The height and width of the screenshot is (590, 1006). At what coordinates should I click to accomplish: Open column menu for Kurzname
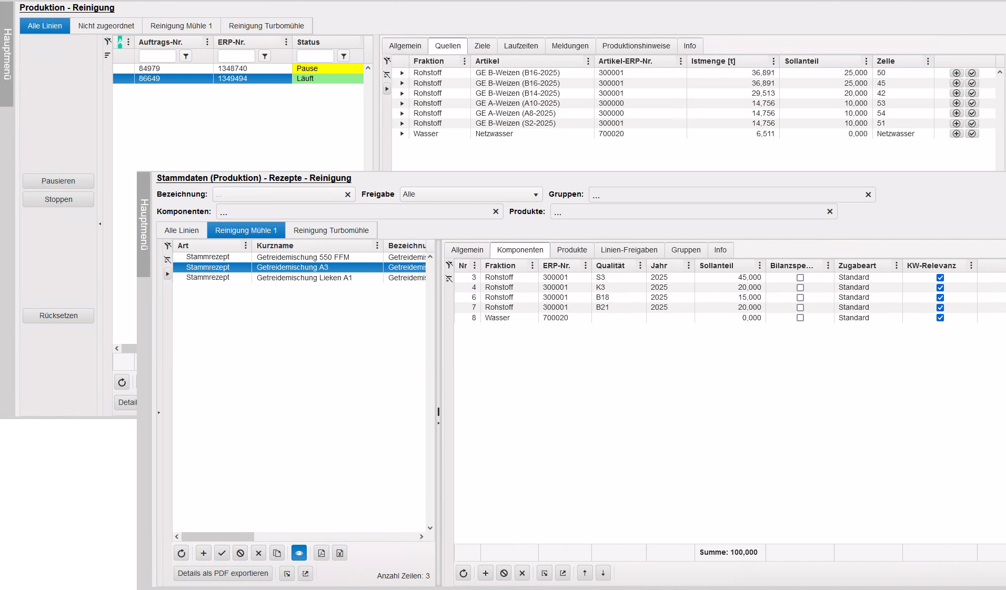click(x=377, y=246)
